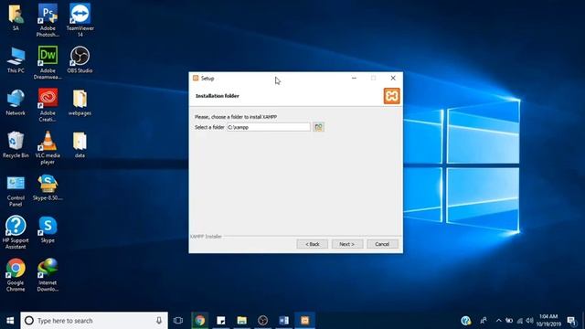Select the Adobe Photoshop desktop shortcut
585x329 pixels.
(x=48, y=20)
